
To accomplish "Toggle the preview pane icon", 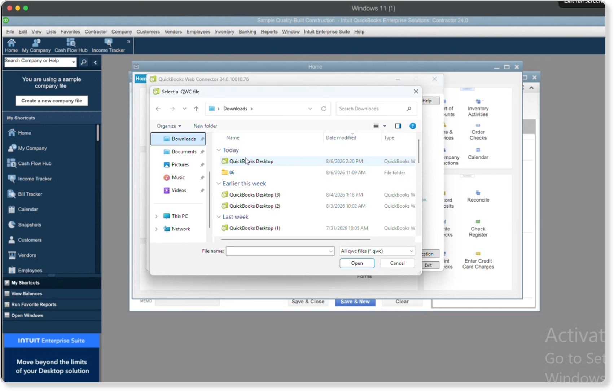I will [x=398, y=126].
